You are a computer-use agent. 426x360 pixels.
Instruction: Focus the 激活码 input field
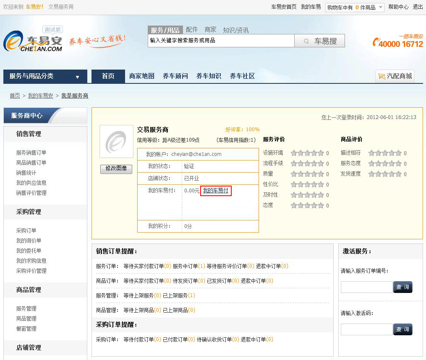pyautogui.click(x=367, y=329)
